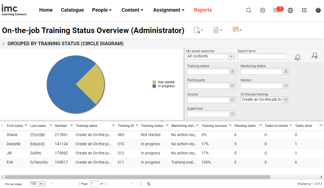Image resolution: width=324 pixels, height=188 pixels.
Task: Open the Assignment menu
Action: 169,10
